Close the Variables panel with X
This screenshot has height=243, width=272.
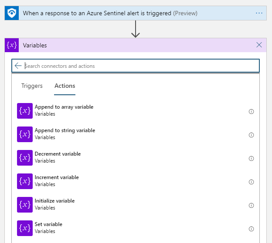tap(259, 45)
